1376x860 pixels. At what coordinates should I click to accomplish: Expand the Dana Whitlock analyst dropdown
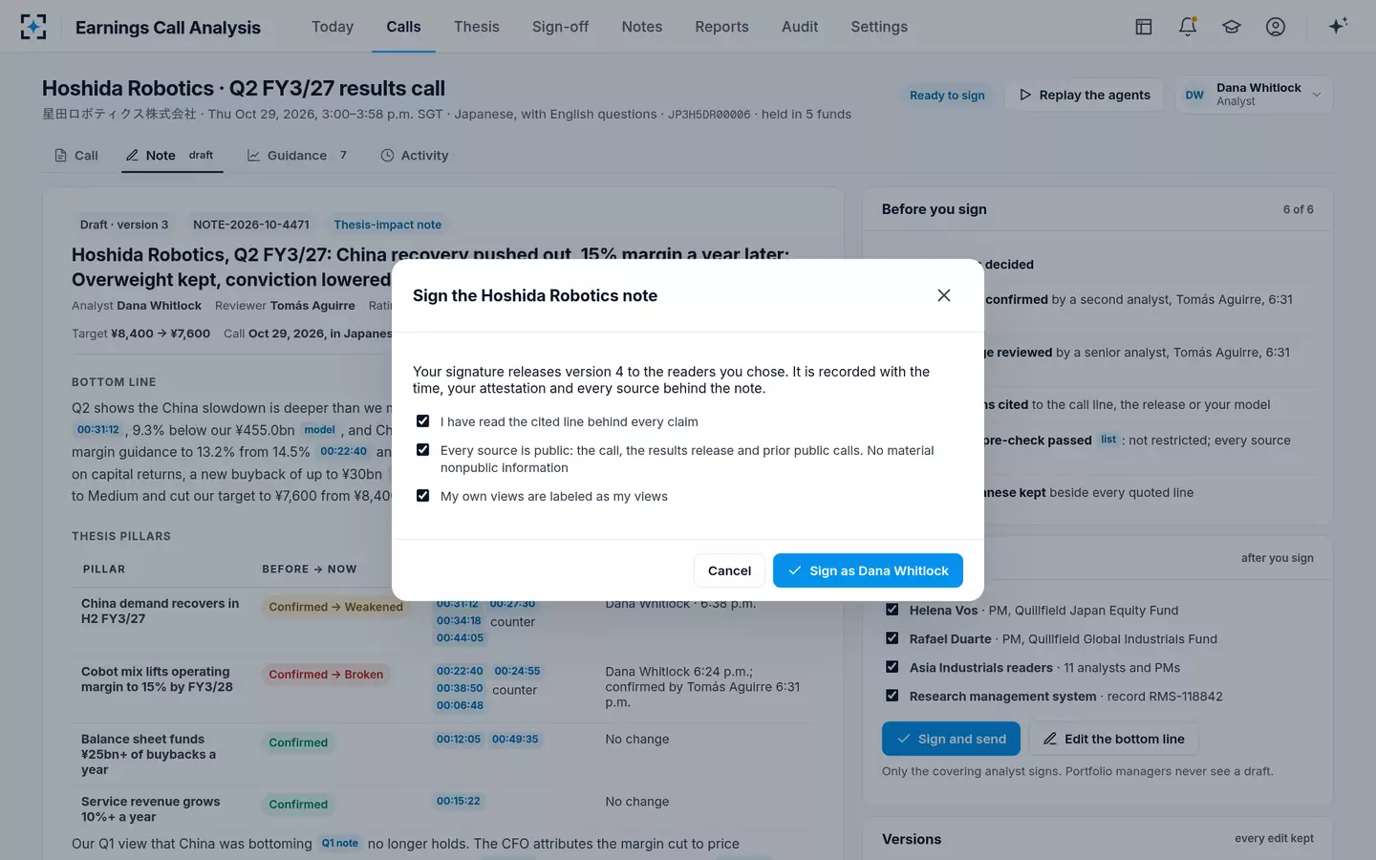tap(1254, 95)
